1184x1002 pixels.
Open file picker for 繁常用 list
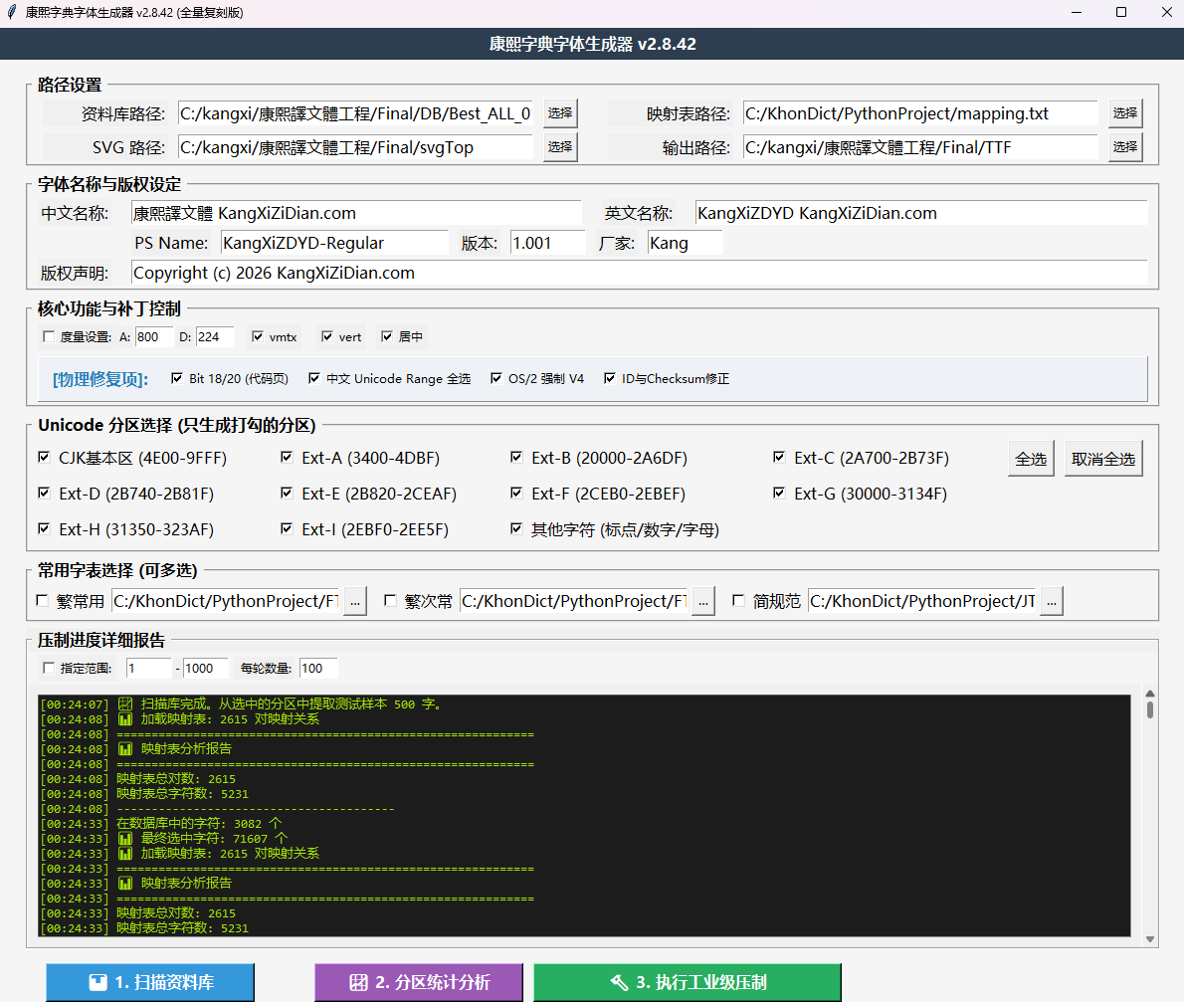356,601
